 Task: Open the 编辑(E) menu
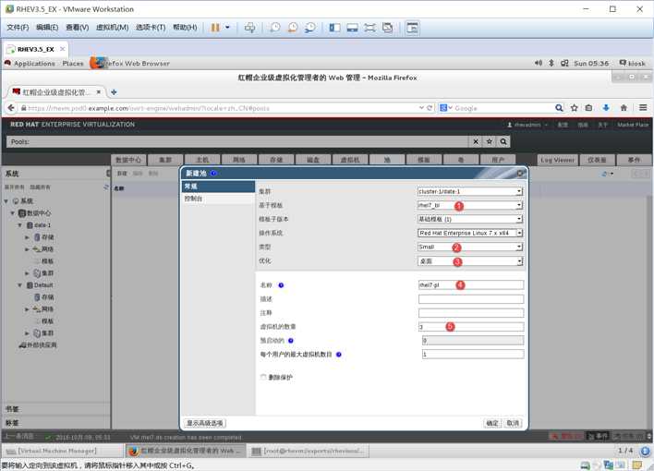tap(47, 28)
